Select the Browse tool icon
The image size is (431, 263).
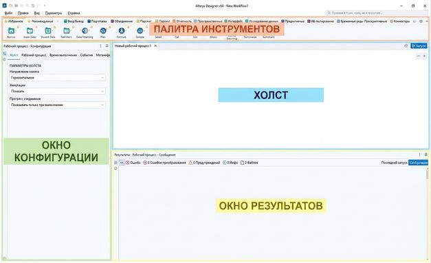(x=11, y=30)
